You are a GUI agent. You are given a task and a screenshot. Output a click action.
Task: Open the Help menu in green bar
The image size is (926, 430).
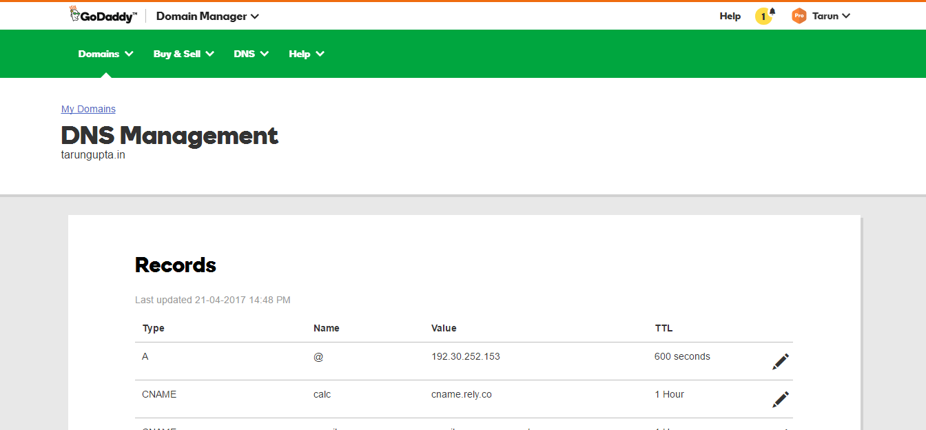307,54
